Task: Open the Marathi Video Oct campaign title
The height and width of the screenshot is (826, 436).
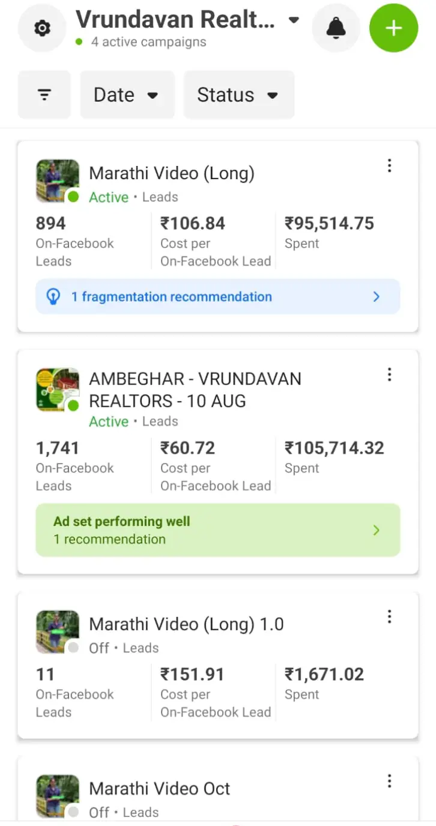Action: point(159,789)
